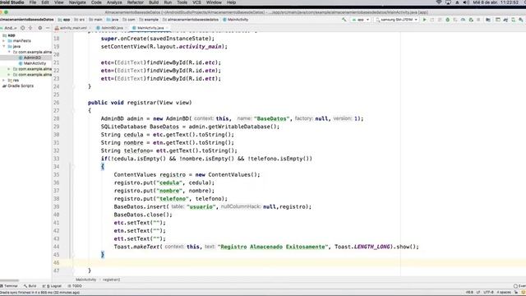Expand the res folder

[x=4, y=81]
